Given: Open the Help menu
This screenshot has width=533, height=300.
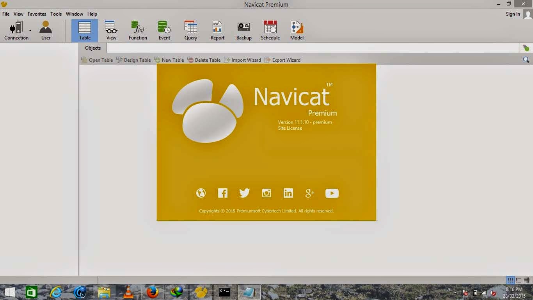Looking at the screenshot, I should [x=92, y=14].
